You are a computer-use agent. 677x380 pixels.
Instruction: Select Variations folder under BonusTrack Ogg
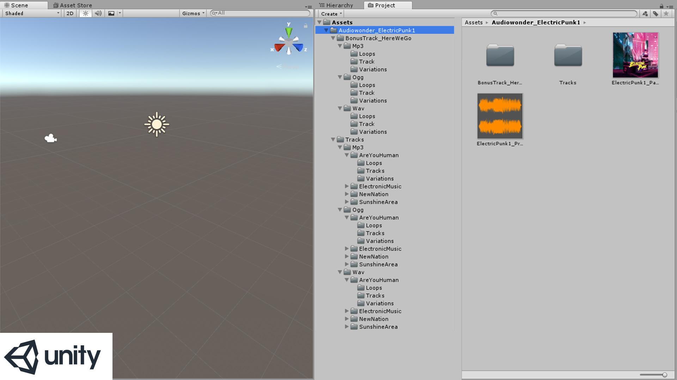click(x=373, y=101)
